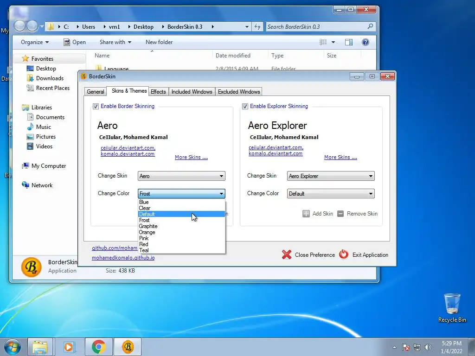
Task: Click the BorderSkin title bar icon
Action: point(83,76)
